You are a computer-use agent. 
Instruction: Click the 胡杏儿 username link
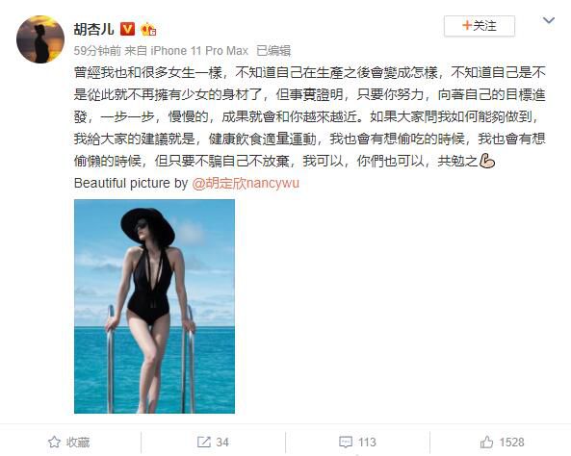tap(94, 29)
